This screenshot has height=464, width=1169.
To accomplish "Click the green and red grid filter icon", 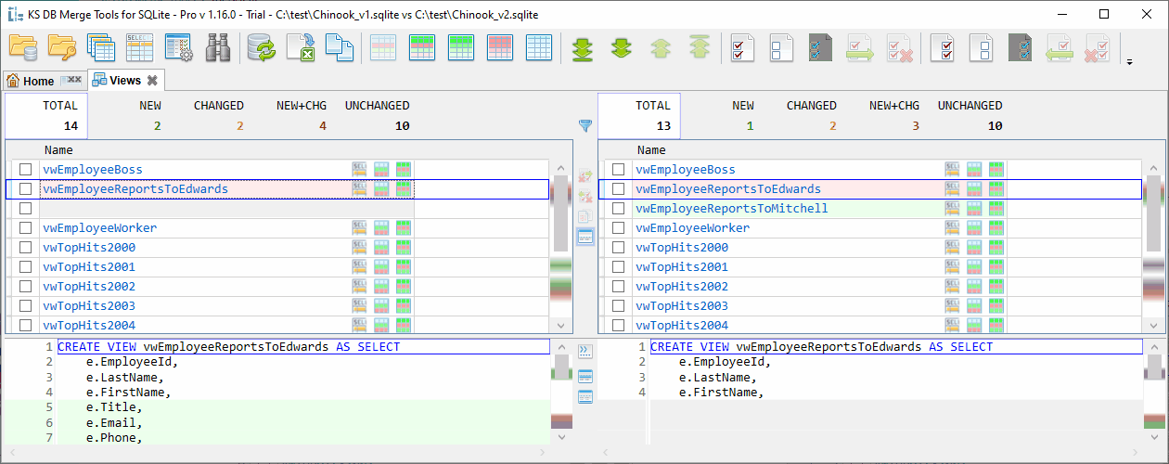I will (423, 47).
